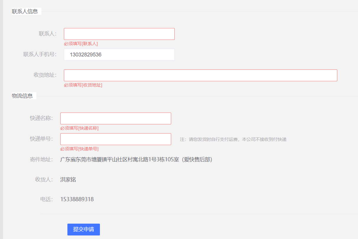Click the 联系人: label
Screen dimensions: 358x239
(48, 34)
